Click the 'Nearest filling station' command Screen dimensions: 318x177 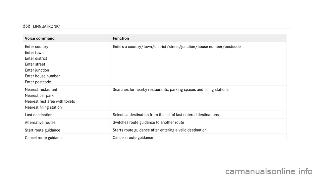pyautogui.click(x=43, y=107)
